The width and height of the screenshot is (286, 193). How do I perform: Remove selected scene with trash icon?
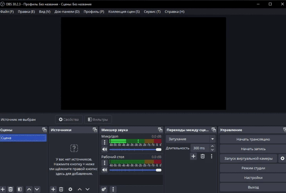[x=11, y=189]
